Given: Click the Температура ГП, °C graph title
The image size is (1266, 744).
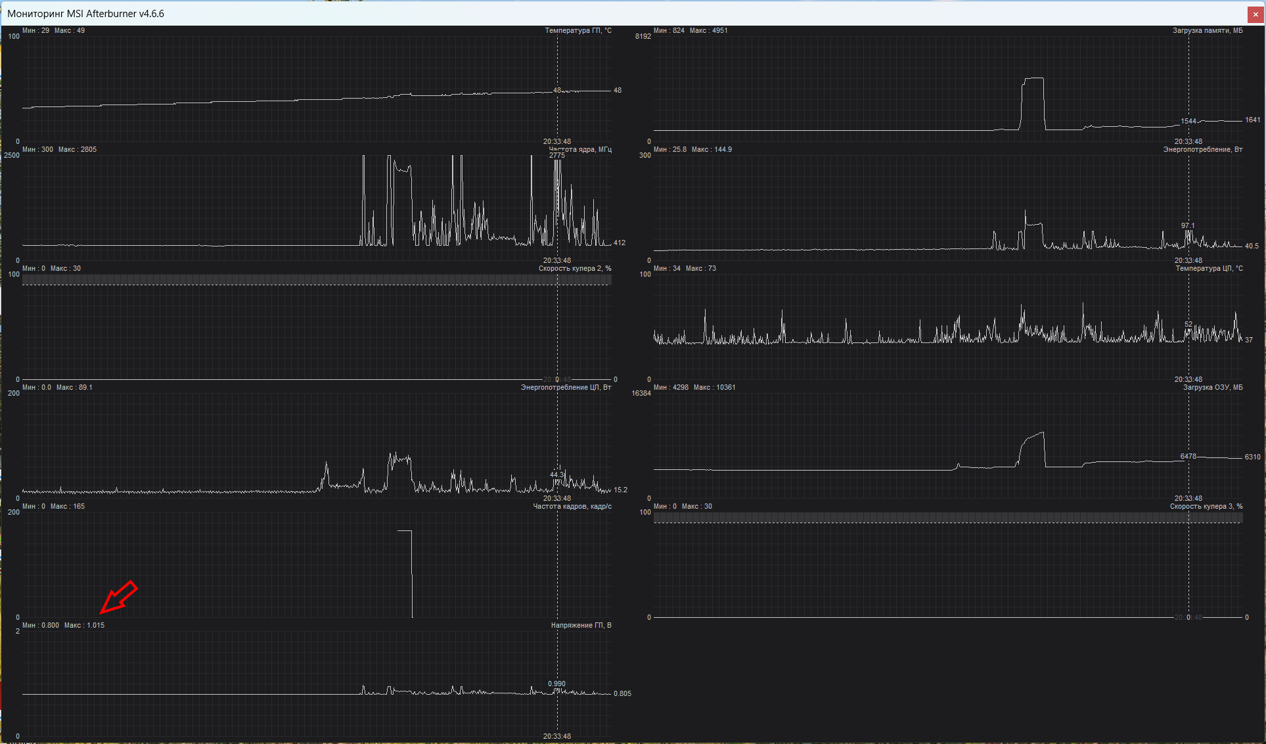Looking at the screenshot, I should click(577, 31).
